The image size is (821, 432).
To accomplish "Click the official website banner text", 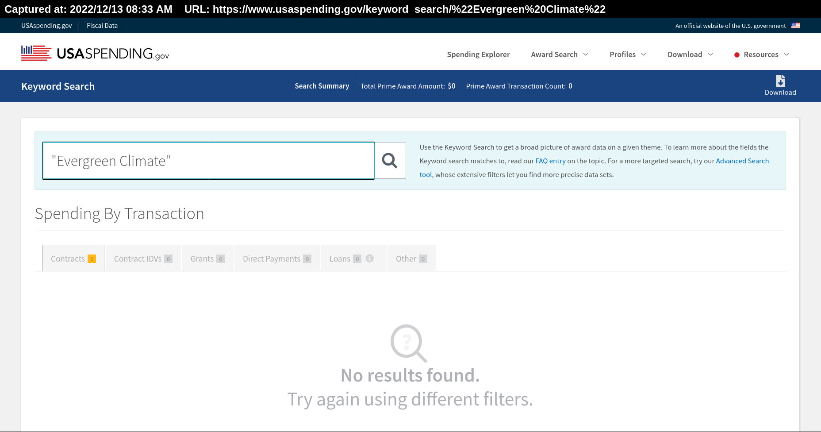I will click(x=730, y=26).
